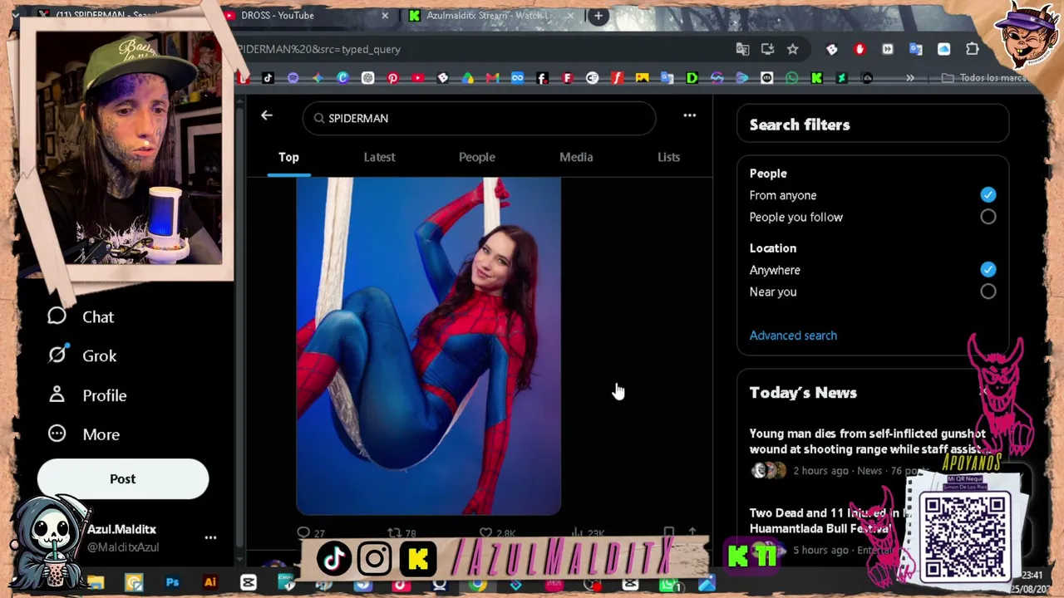Click the red hand extension icon

[860, 49]
